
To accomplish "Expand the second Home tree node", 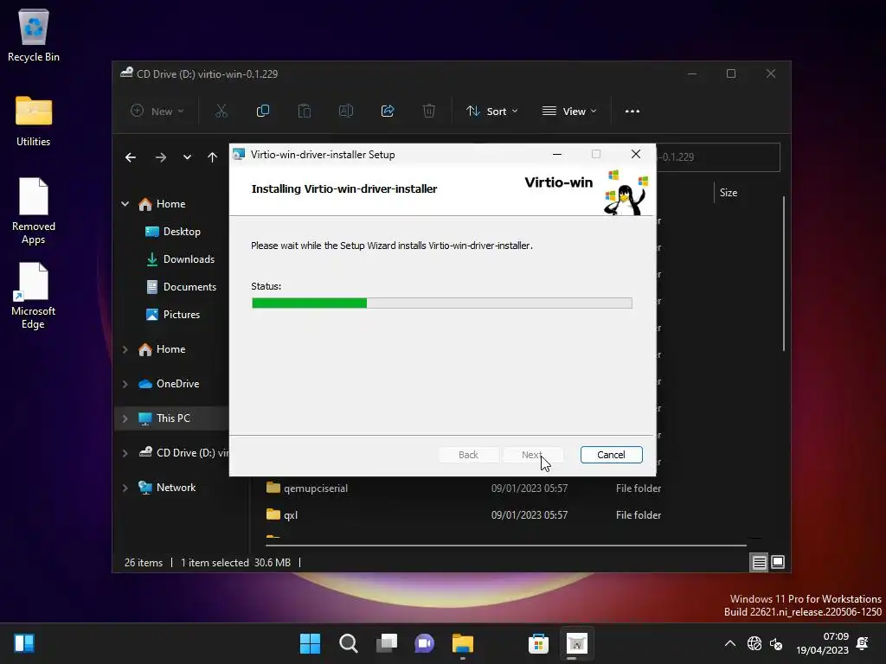I will [125, 349].
